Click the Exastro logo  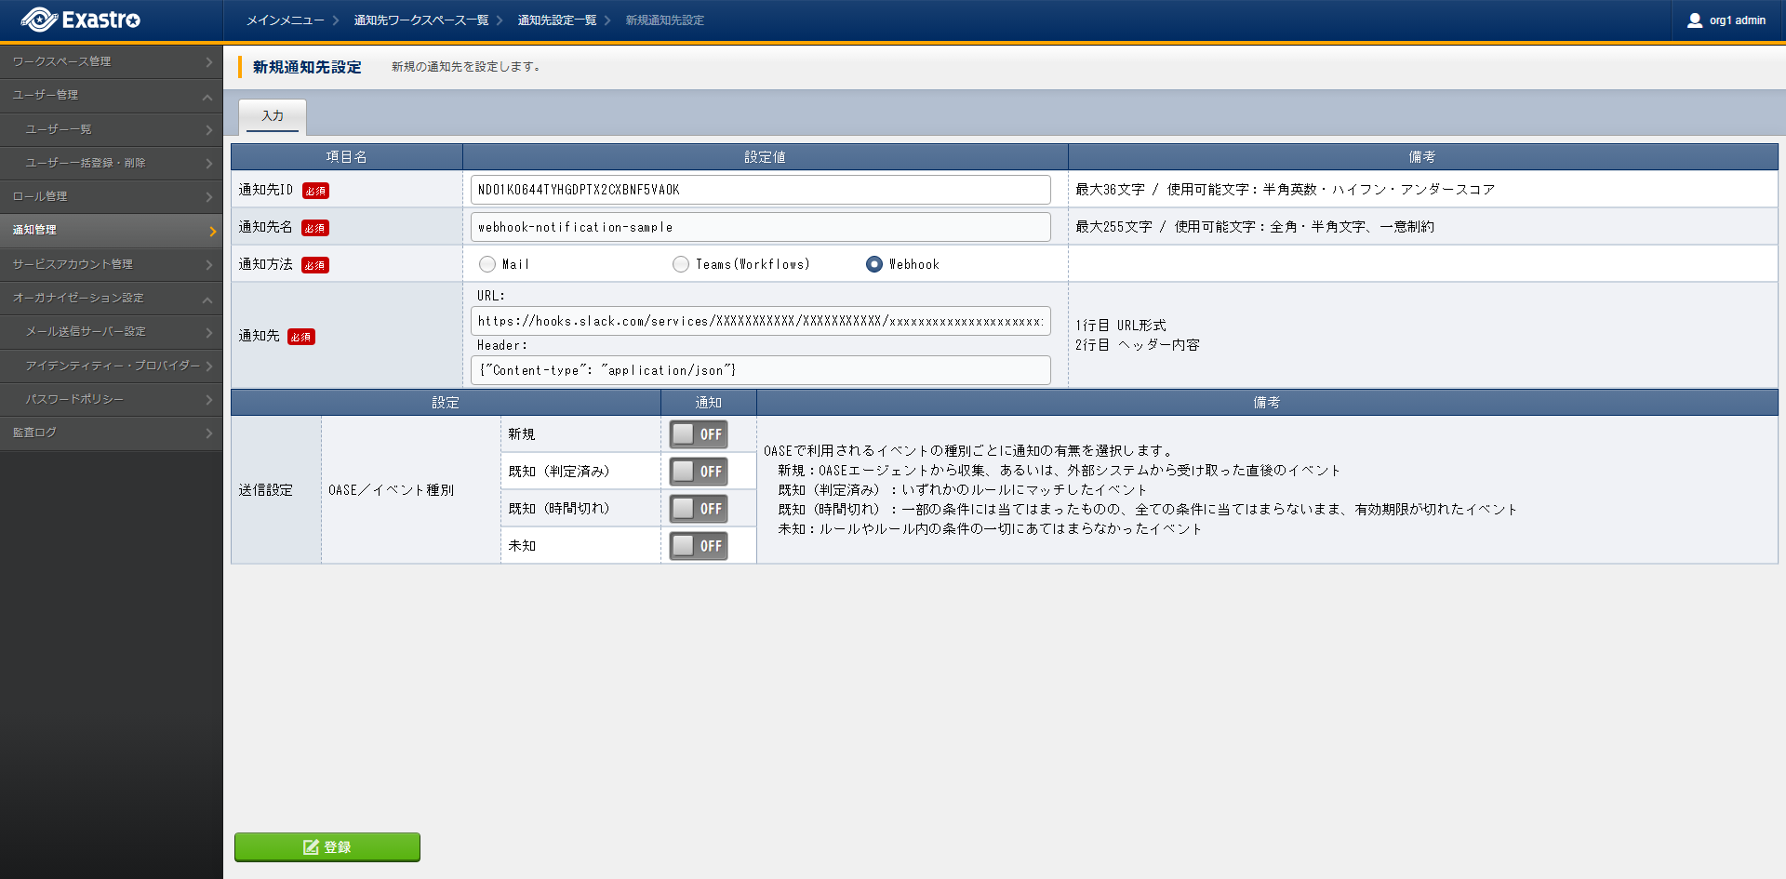click(x=81, y=20)
